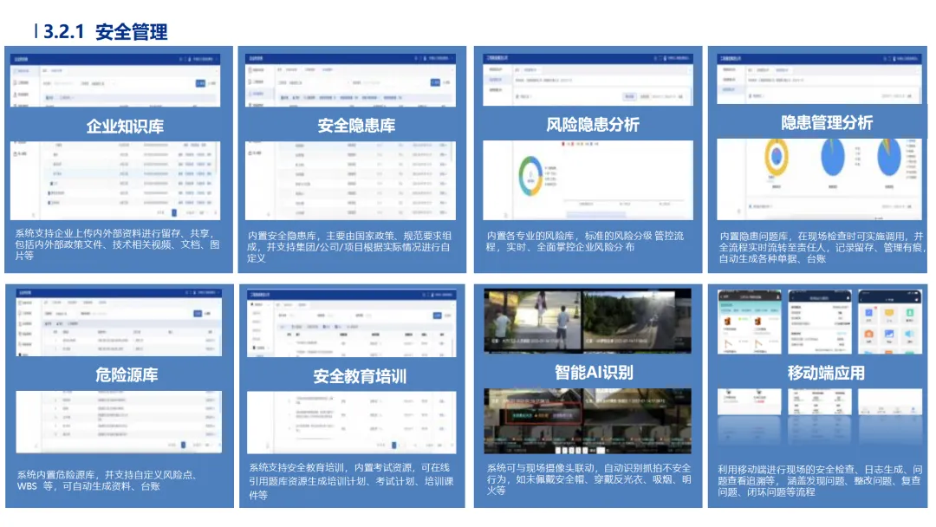
Task: Click the rightmost pie chart in 隐患管理分析
Action: tap(889, 157)
